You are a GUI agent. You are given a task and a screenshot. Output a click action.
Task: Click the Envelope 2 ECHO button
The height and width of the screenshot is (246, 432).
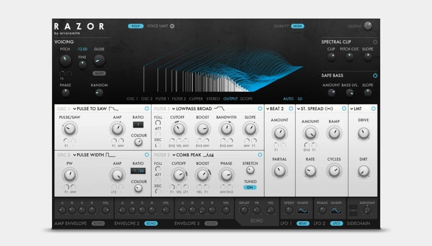click(x=151, y=223)
